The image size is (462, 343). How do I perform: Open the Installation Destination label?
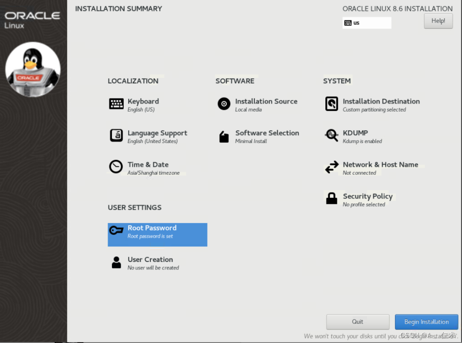point(381,101)
